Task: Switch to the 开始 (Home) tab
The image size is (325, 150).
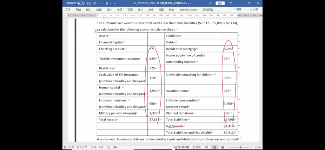Action: click(x=78, y=10)
